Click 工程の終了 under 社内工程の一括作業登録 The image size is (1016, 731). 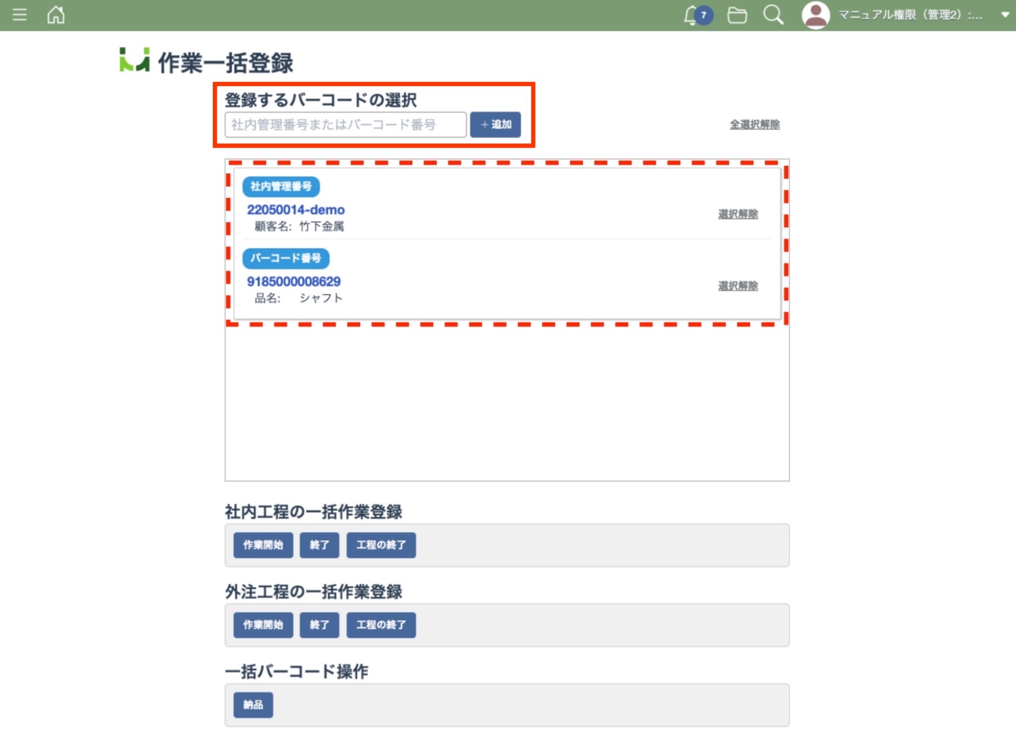[x=381, y=545]
